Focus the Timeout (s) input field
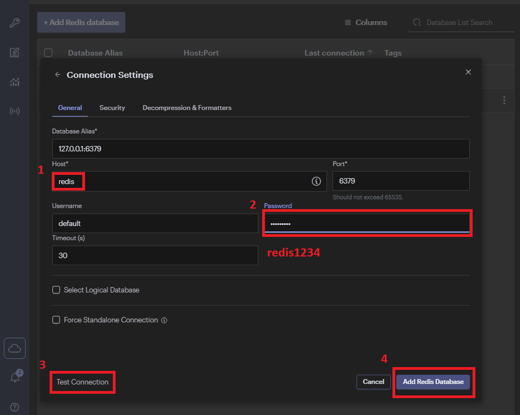The height and width of the screenshot is (415, 520). point(155,255)
